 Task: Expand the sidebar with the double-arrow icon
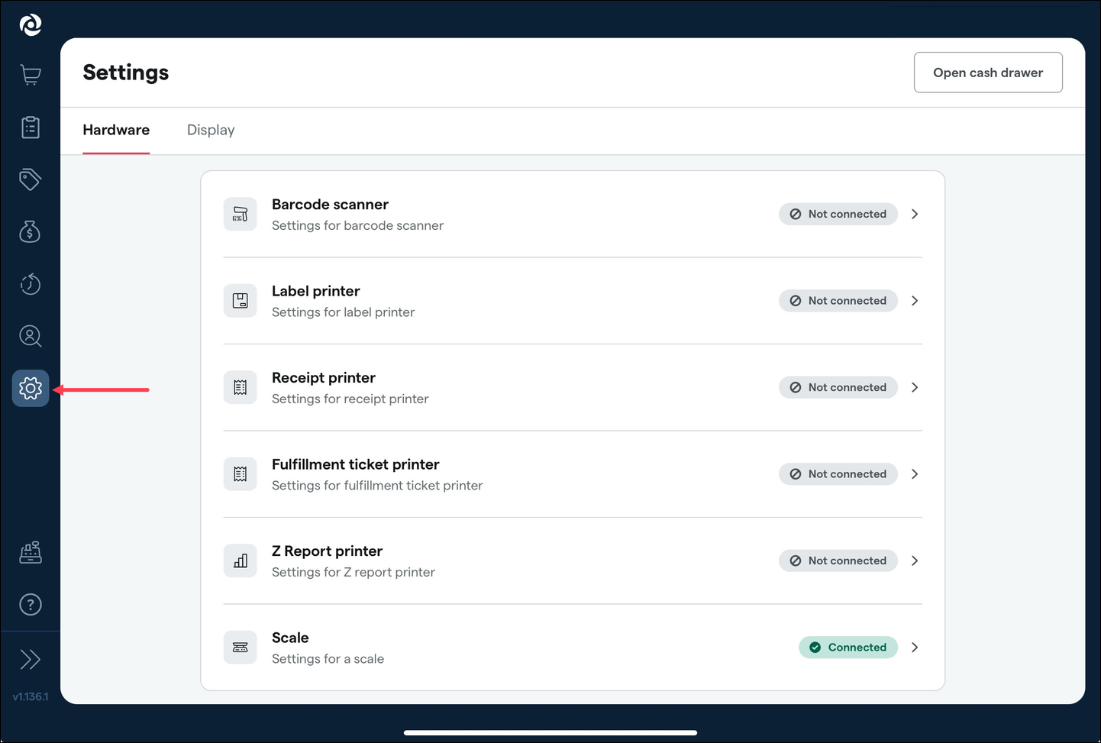pos(31,659)
